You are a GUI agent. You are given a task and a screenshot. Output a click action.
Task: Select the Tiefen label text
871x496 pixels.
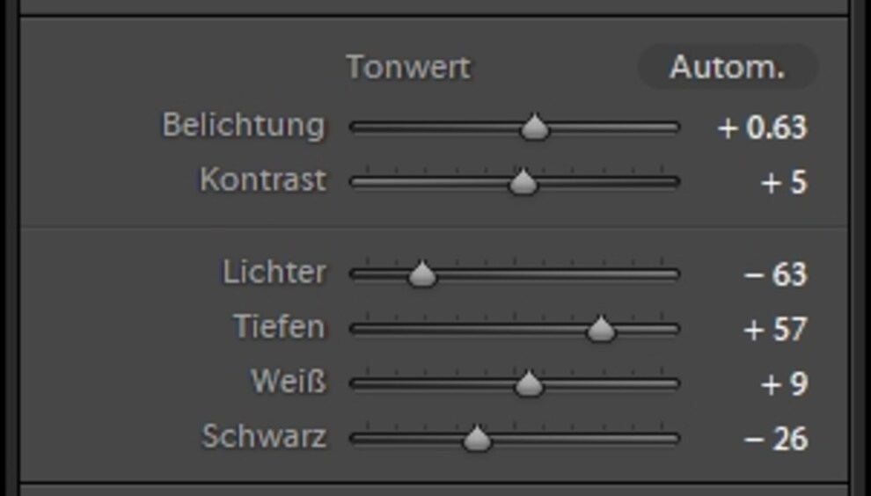pyautogui.click(x=280, y=326)
